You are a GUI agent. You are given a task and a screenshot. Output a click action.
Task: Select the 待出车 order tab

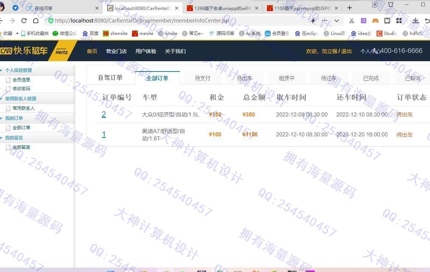(x=245, y=78)
